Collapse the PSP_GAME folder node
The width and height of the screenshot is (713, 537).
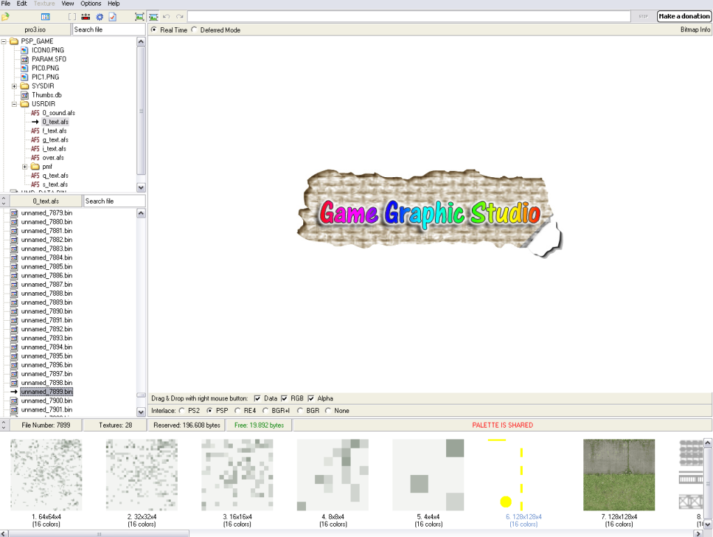coord(3,41)
